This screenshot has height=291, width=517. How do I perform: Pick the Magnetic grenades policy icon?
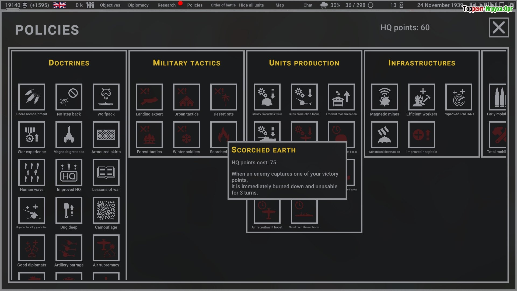[69, 135]
